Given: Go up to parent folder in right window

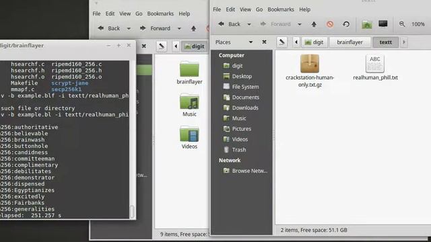Looking at the screenshot, I should click(x=314, y=24).
